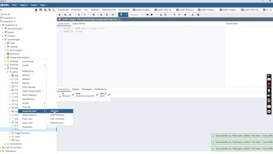Collapse the uploadimages database node

pyautogui.click(x=3, y=40)
